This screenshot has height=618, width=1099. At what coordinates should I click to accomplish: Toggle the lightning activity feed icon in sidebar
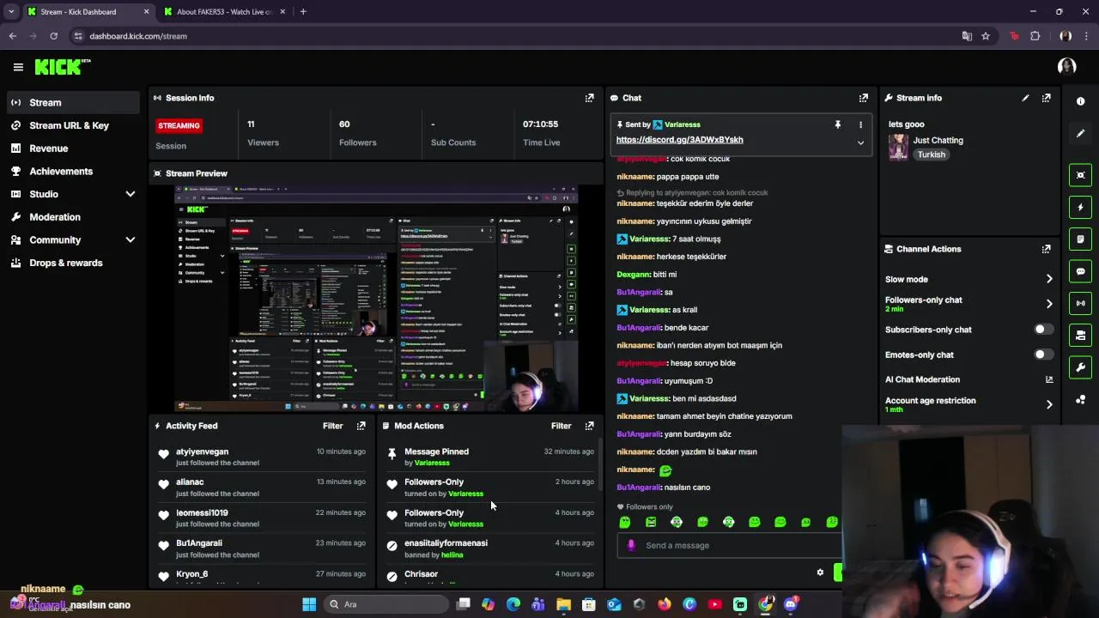pyautogui.click(x=1080, y=207)
